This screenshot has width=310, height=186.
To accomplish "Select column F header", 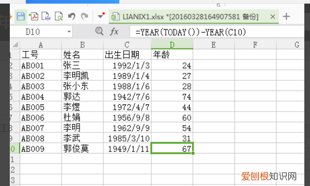I will pos(255,44).
